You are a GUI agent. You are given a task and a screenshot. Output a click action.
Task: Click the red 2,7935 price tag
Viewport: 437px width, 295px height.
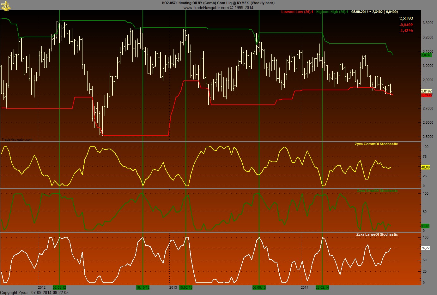pyautogui.click(x=426, y=95)
